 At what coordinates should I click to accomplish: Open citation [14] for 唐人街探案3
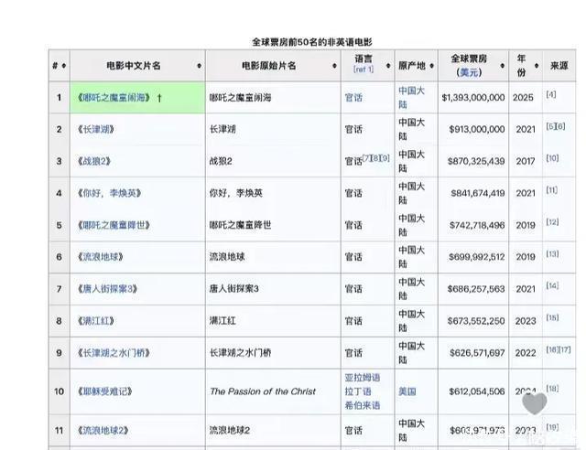pyautogui.click(x=552, y=285)
